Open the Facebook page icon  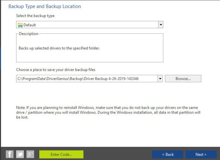click(10, 154)
